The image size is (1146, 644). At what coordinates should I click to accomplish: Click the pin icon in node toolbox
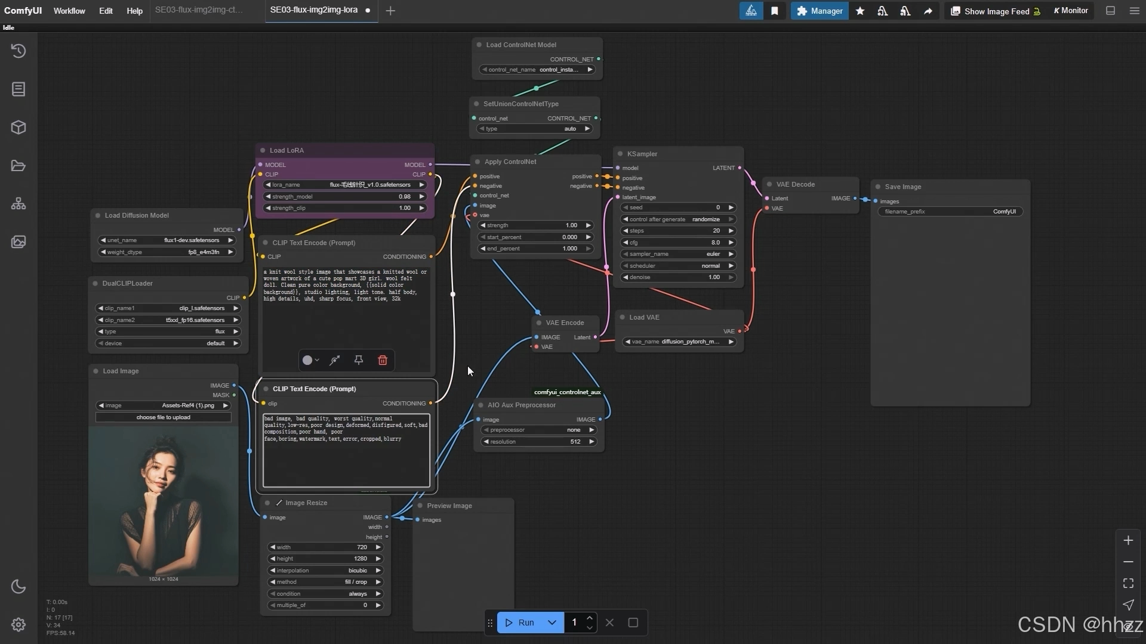coord(359,360)
